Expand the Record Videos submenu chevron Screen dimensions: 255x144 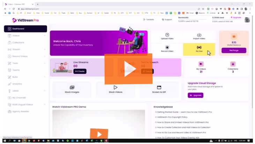click(45, 56)
